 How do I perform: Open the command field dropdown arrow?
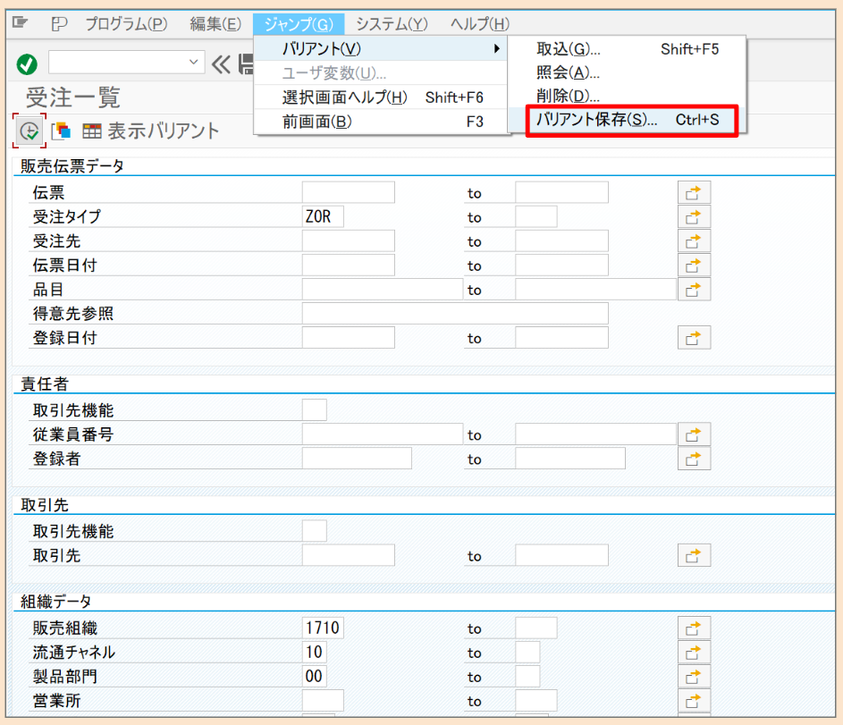[193, 63]
